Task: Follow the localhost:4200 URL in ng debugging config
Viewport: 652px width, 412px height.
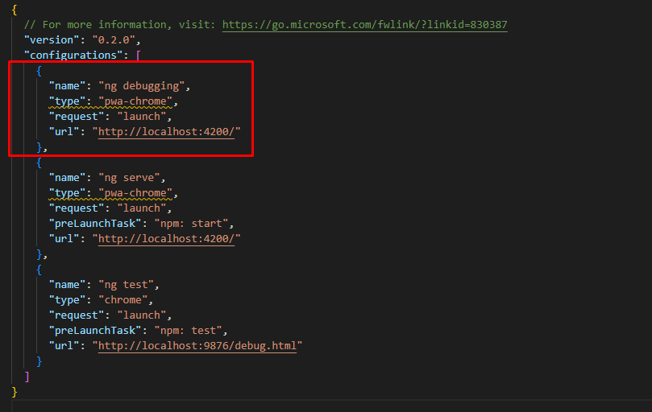Action: coord(166,131)
